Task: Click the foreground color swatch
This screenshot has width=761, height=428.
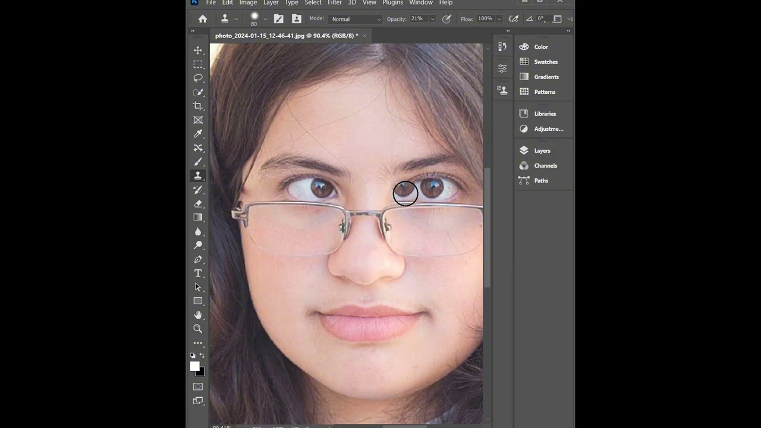Action: (x=194, y=366)
